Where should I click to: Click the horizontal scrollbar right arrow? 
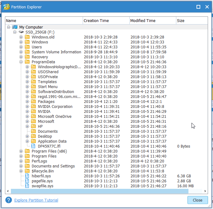205,191
